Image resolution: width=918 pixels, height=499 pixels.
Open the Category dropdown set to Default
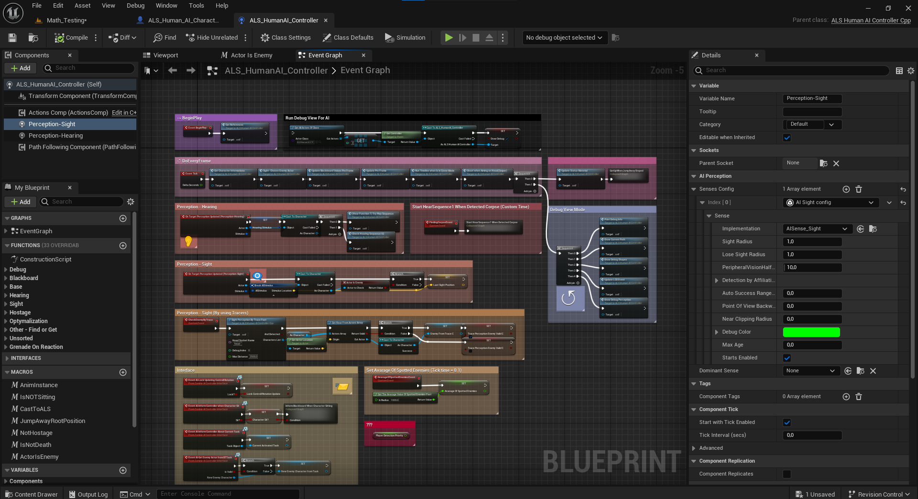(812, 124)
